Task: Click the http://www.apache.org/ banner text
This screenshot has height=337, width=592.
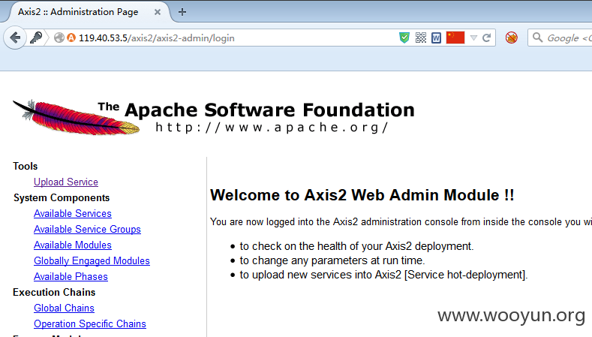Action: [272, 128]
